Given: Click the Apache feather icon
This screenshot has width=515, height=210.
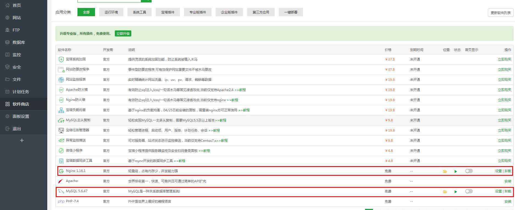Looking at the screenshot, I should (61, 181).
